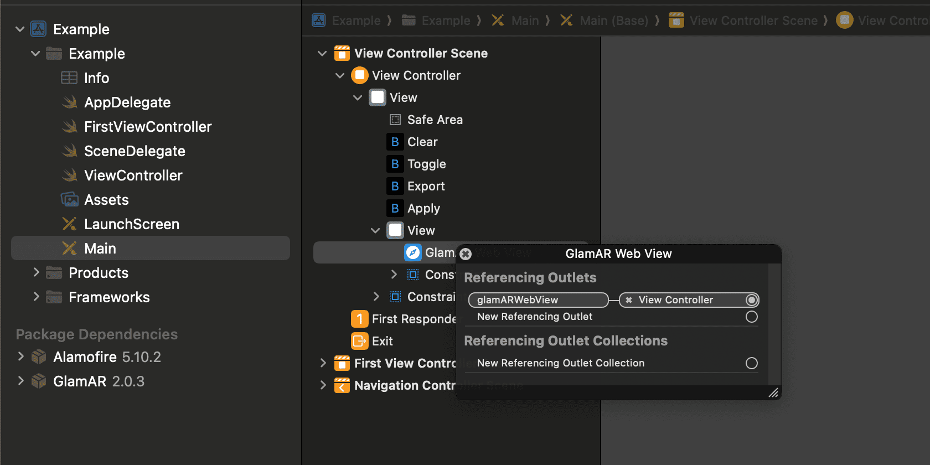The width and height of the screenshot is (930, 465).
Task: Select the GlamAR package box icon
Action: (39, 381)
